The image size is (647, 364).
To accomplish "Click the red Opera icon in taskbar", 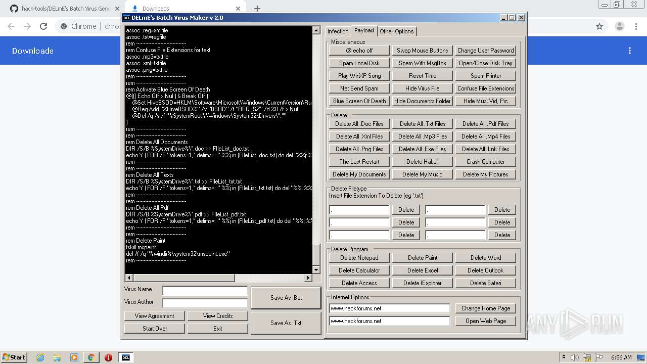I will [x=108, y=357].
